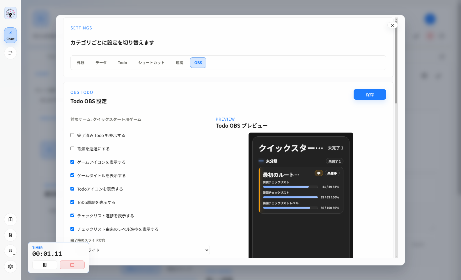This screenshot has width=461, height=280.
Task: Pause the running timer
Action: coord(45,265)
